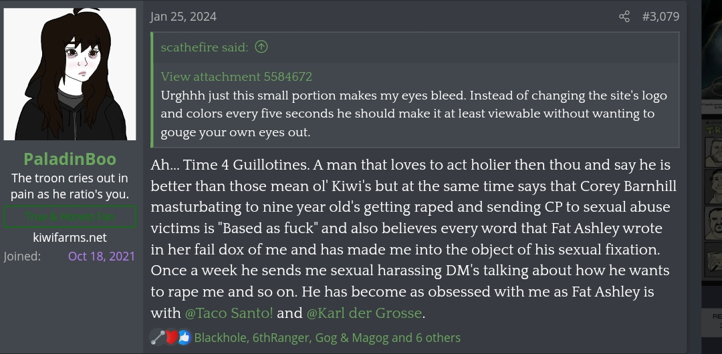Image resolution: width=722 pixels, height=354 pixels.
Task: Click the Jan 25, 2024 post date
Action: coord(183,17)
